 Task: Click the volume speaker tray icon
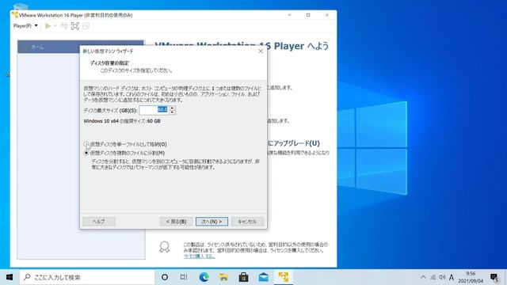click(x=442, y=277)
